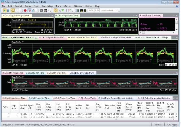Viewport: 181px width, 127px height.
Task: Expand the trace layout dropdown arrow
Action: coord(48,11)
